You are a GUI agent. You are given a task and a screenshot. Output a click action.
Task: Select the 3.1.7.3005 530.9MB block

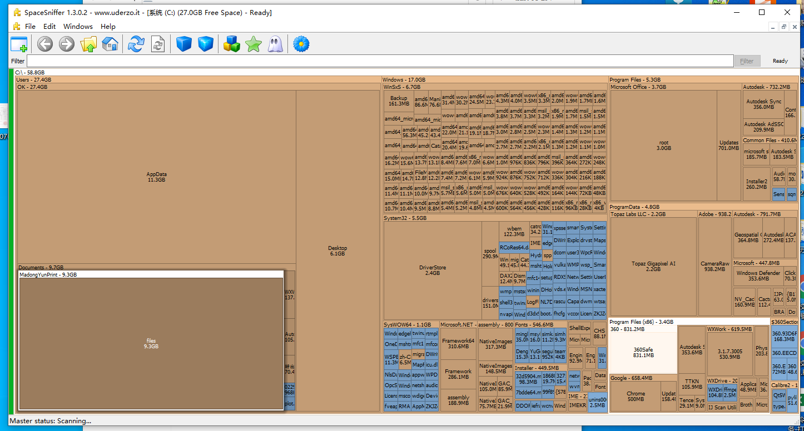coord(729,354)
